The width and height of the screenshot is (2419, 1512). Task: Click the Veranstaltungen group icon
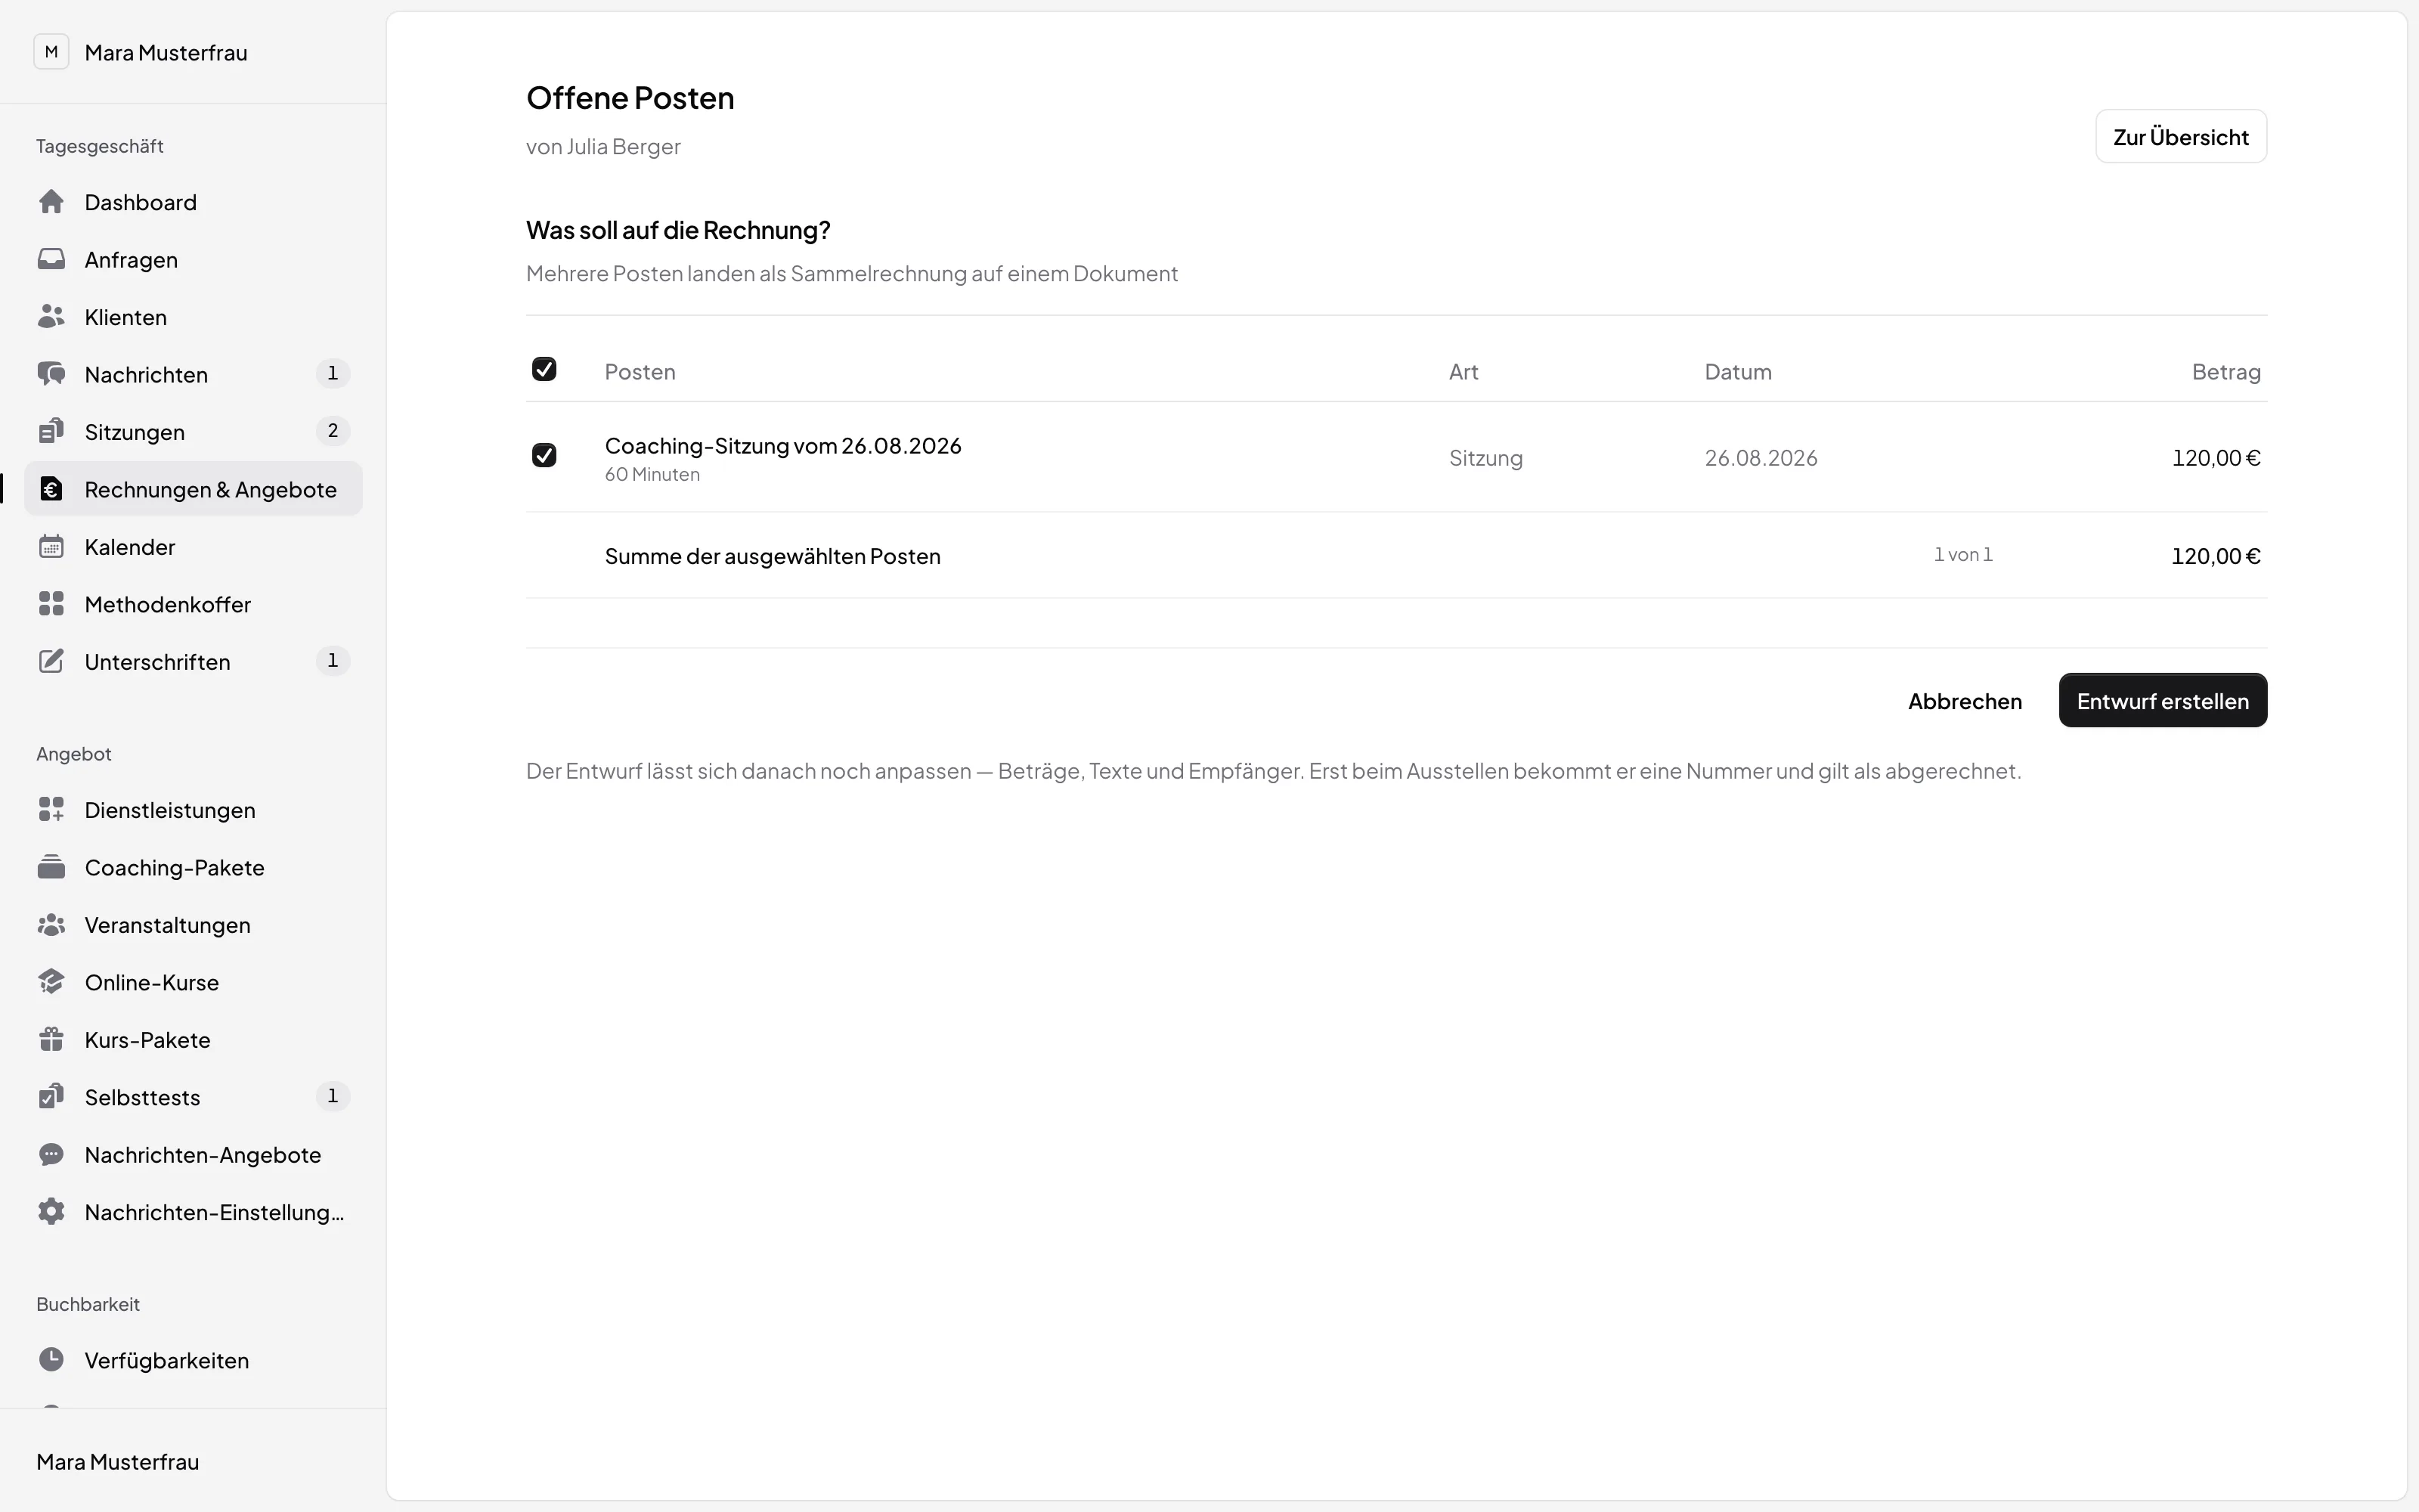51,925
